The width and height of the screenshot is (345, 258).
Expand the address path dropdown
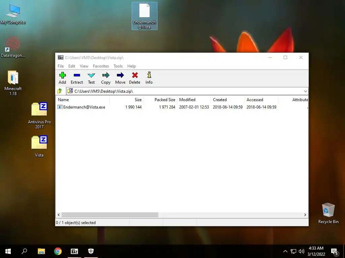pos(305,91)
